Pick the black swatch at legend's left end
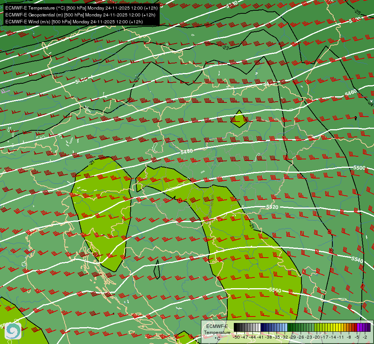This screenshot has width=374, height=344. click(x=235, y=327)
